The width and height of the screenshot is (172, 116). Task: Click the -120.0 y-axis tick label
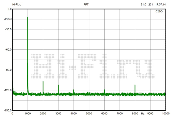tap(7, 90)
